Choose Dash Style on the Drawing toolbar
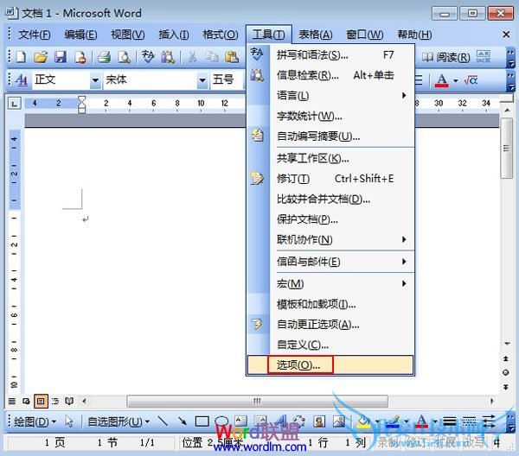 tap(469, 421)
